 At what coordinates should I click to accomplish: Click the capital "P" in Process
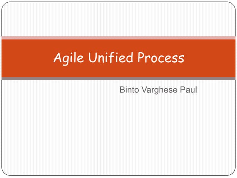click(142, 58)
